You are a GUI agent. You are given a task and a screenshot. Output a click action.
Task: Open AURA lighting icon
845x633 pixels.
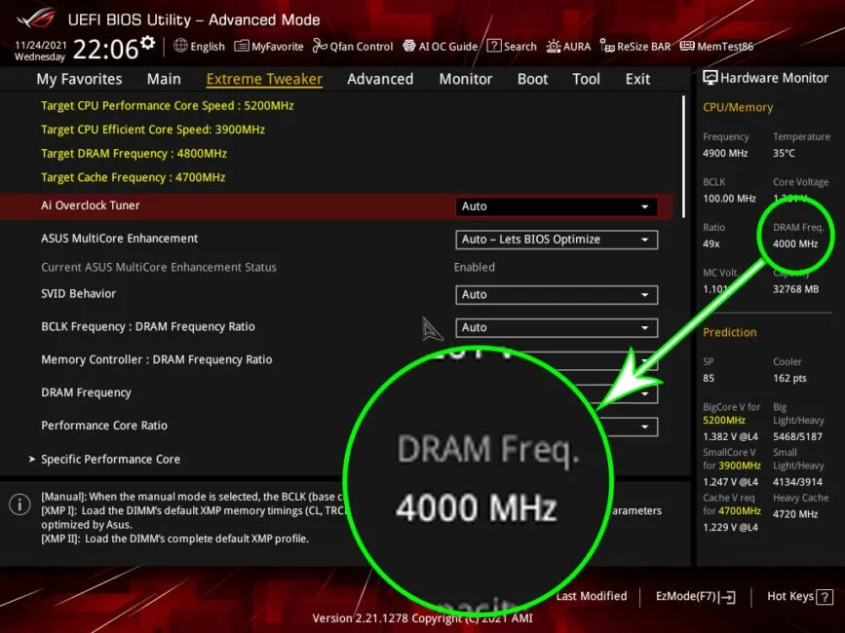[x=553, y=47]
